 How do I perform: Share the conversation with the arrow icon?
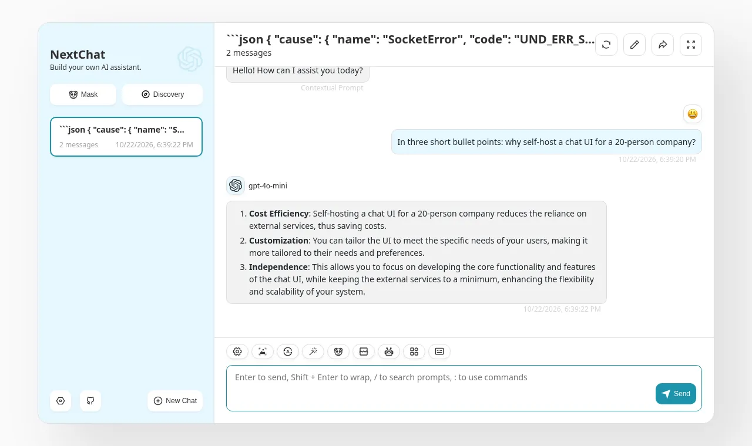tap(663, 45)
